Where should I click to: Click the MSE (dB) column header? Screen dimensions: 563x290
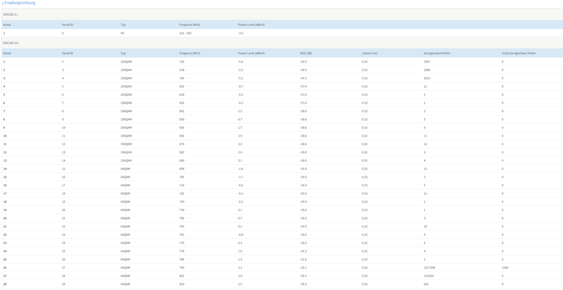point(306,53)
